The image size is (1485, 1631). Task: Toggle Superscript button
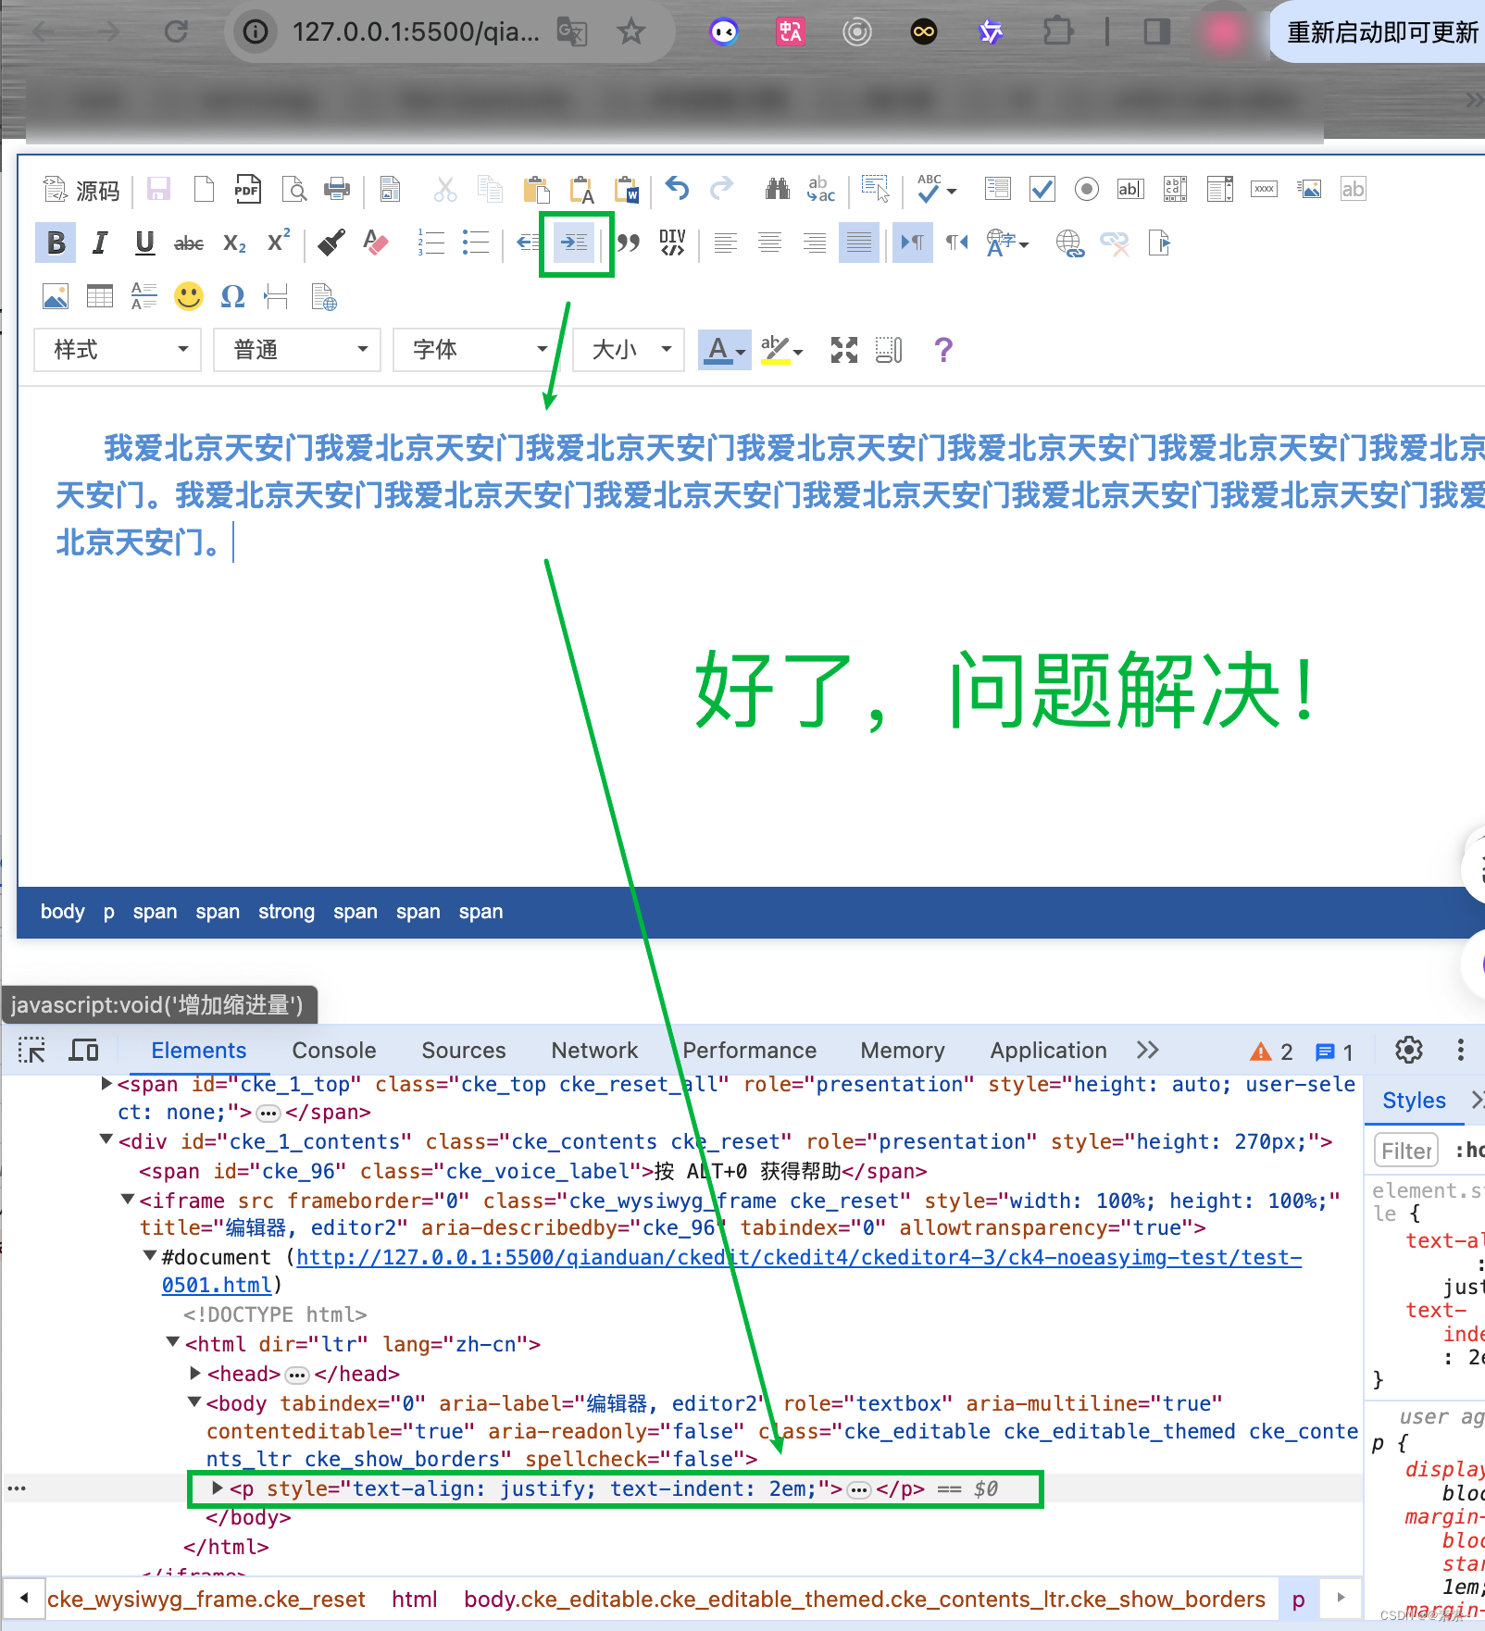279,243
